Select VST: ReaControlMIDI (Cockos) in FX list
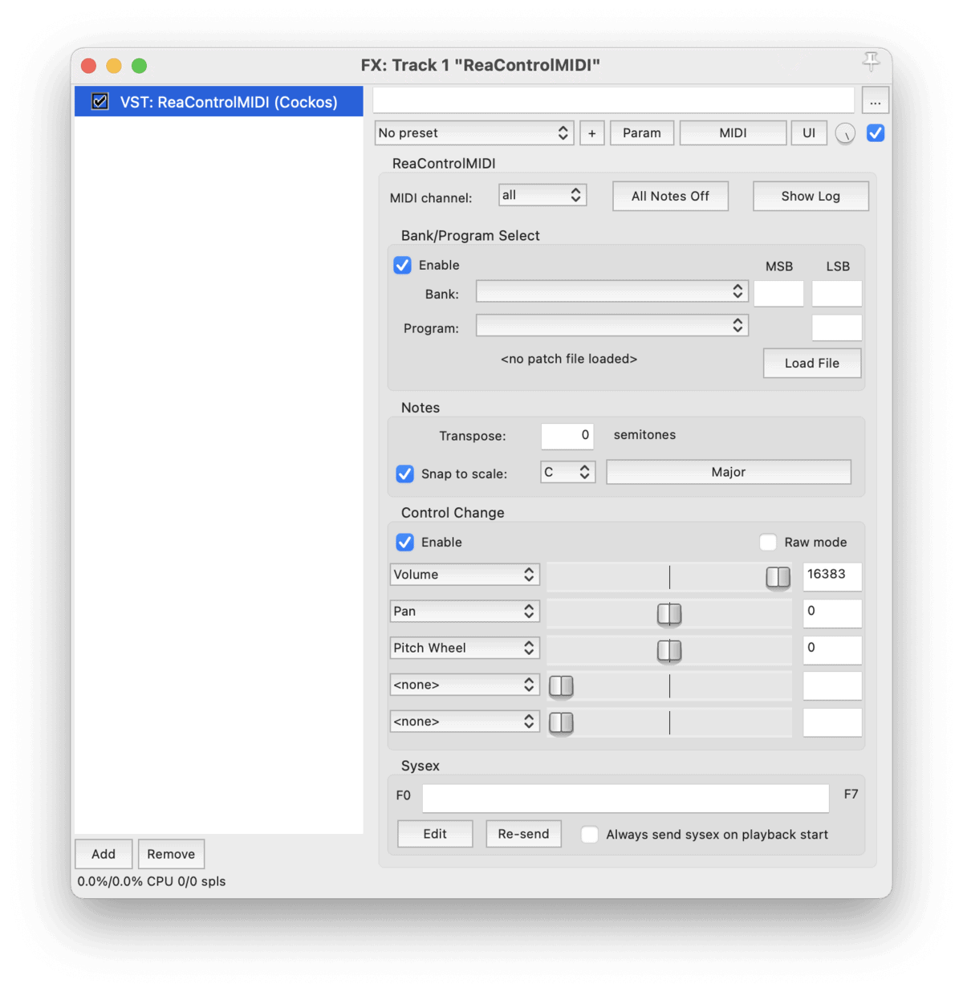This screenshot has height=992, width=963. pos(219,102)
